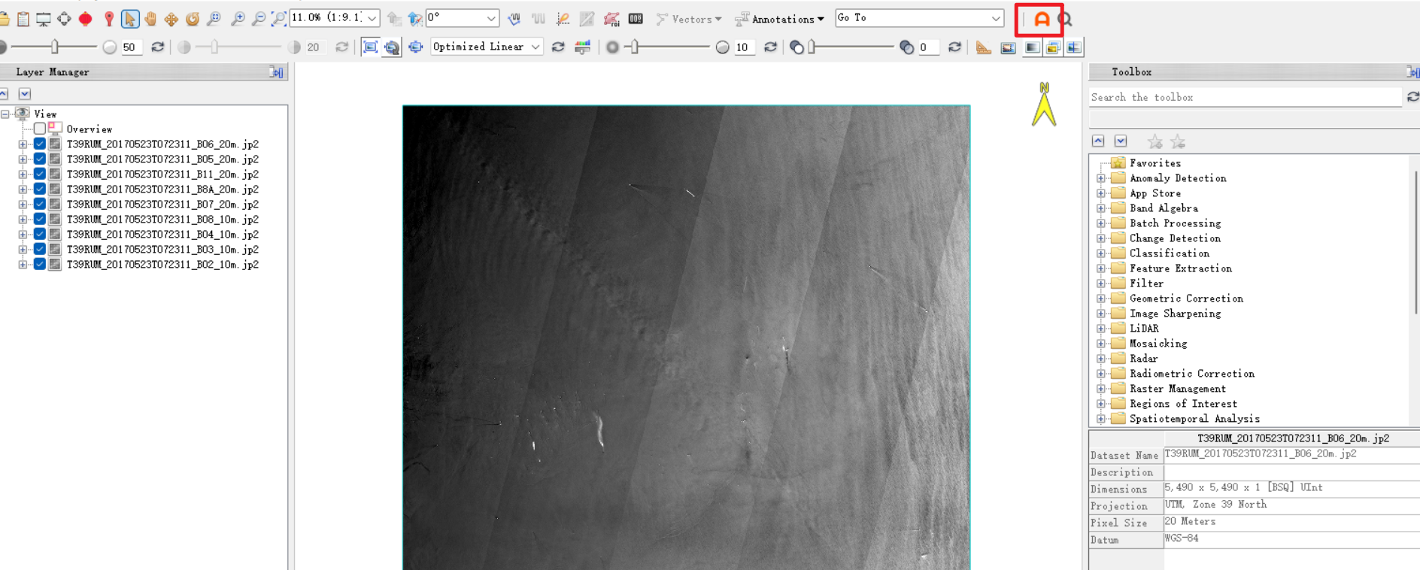This screenshot has height=570, width=1420.
Task: Uncheck layer B8A_20m.jp2
Action: (40, 189)
